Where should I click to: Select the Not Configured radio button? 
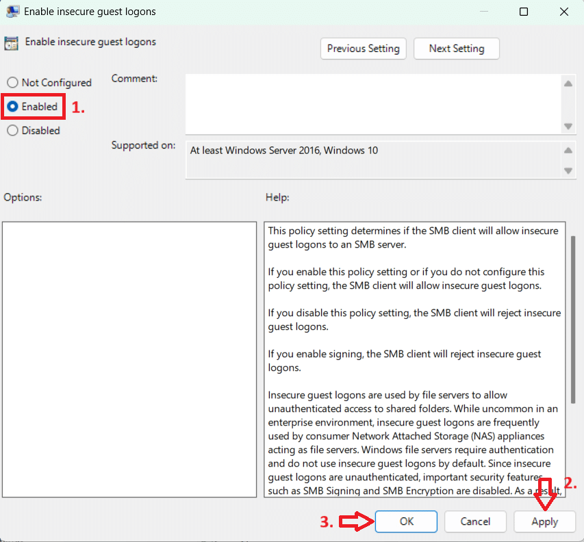click(x=12, y=83)
